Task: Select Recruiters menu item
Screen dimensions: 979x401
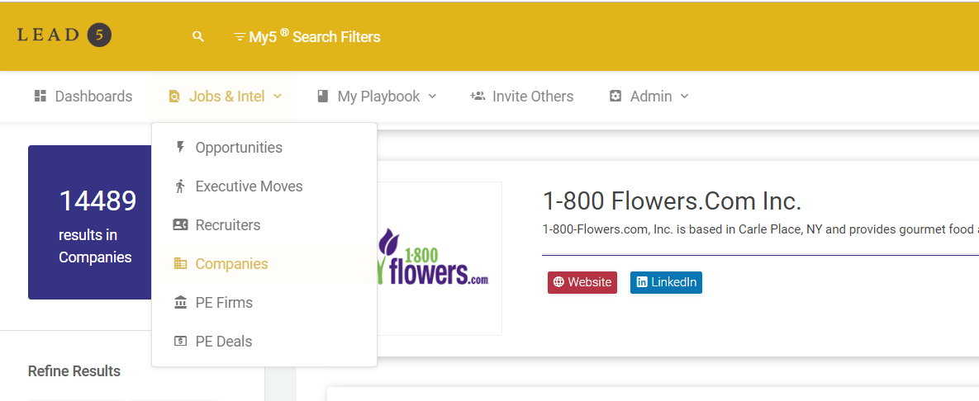Action: 264,225
